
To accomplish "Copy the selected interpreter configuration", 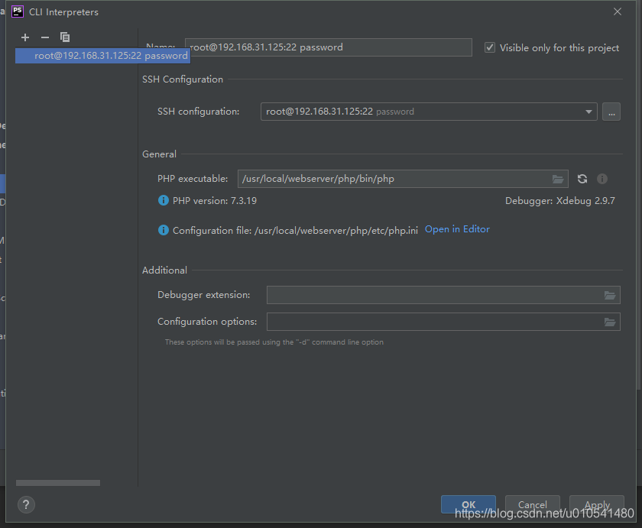I will (x=65, y=37).
